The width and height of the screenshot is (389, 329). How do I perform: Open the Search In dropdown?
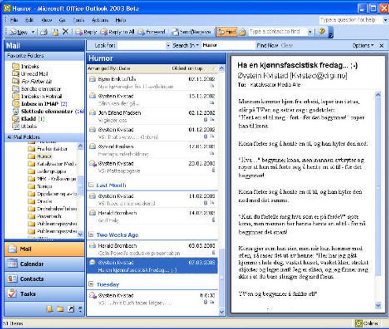pyautogui.click(x=186, y=46)
